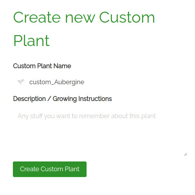Click the seedling icon beside the plant name
The image size is (195, 195).
[21, 82]
